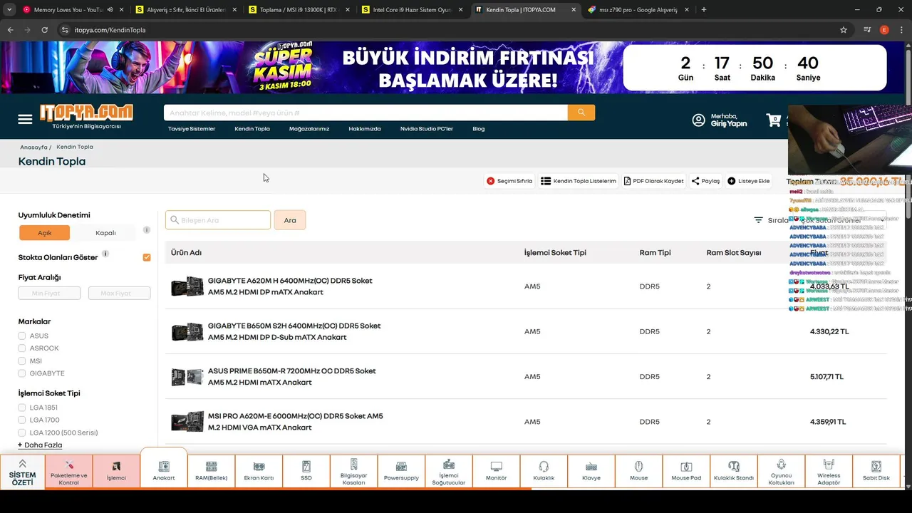Check LGA 1200 (500 Serisi) filter
This screenshot has width=912, height=513.
[x=22, y=432]
